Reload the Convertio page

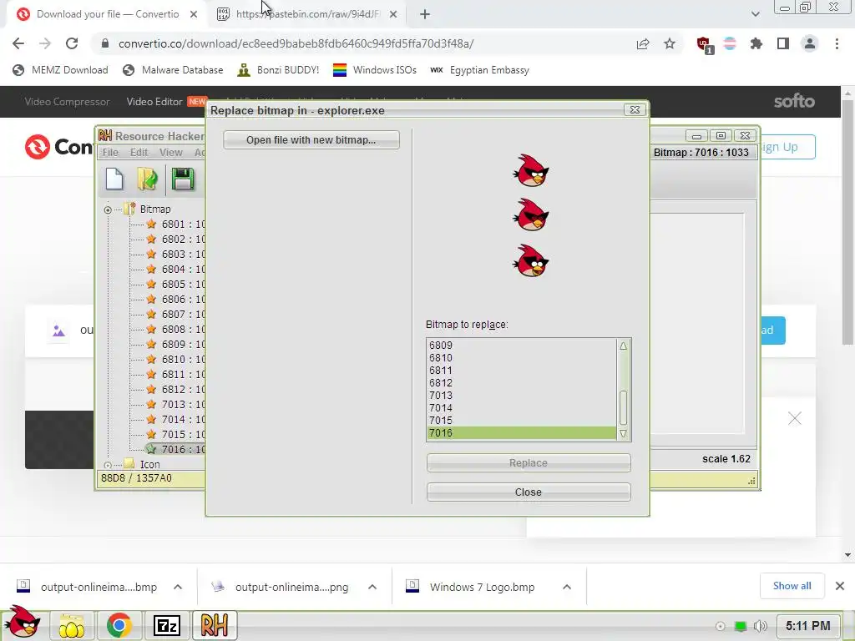point(72,43)
